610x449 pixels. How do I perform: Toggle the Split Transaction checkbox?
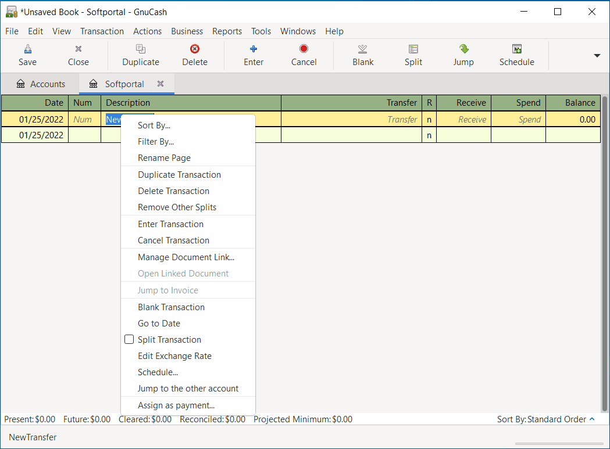129,339
